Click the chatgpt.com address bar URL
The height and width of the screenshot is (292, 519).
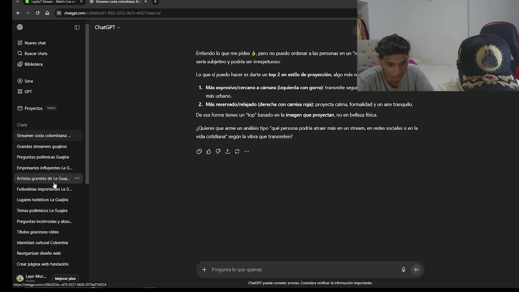112,13
